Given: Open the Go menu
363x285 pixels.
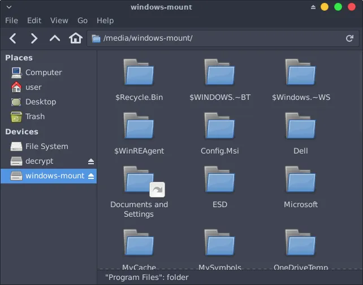Looking at the screenshot, I should [x=83, y=20].
